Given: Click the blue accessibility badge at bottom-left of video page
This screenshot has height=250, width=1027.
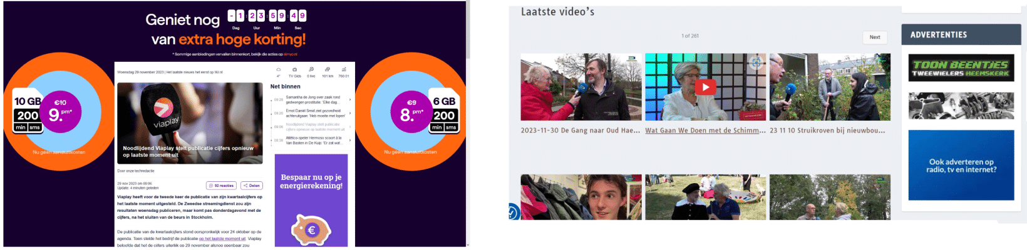Looking at the screenshot, I should pos(513,212).
